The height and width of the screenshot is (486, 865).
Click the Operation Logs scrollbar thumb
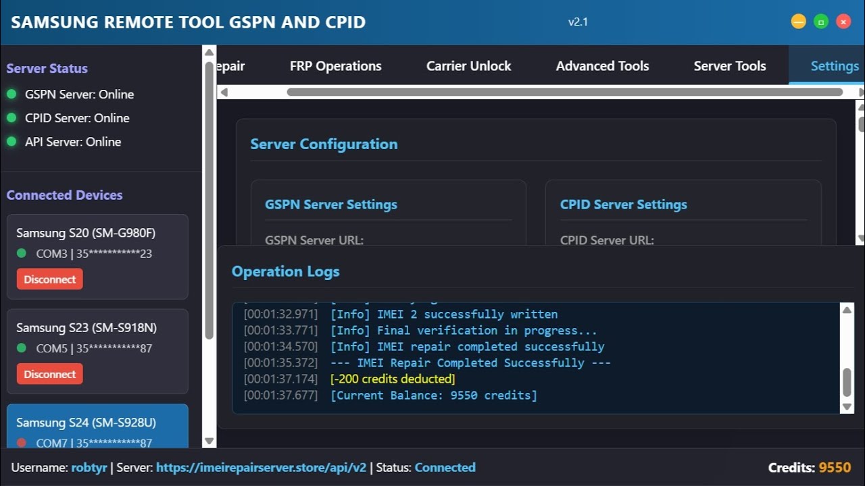point(847,383)
